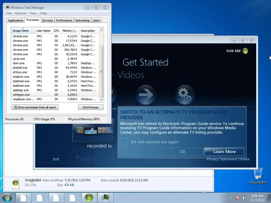This screenshot has width=271, height=203.
Task: Click the Show desktop strip on the taskbar
Action: (270, 198)
